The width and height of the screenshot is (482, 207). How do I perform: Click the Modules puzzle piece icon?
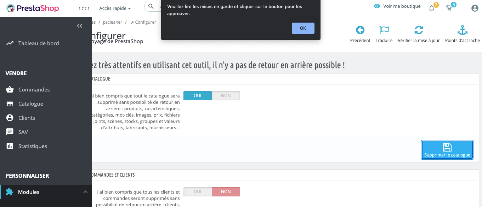10,192
